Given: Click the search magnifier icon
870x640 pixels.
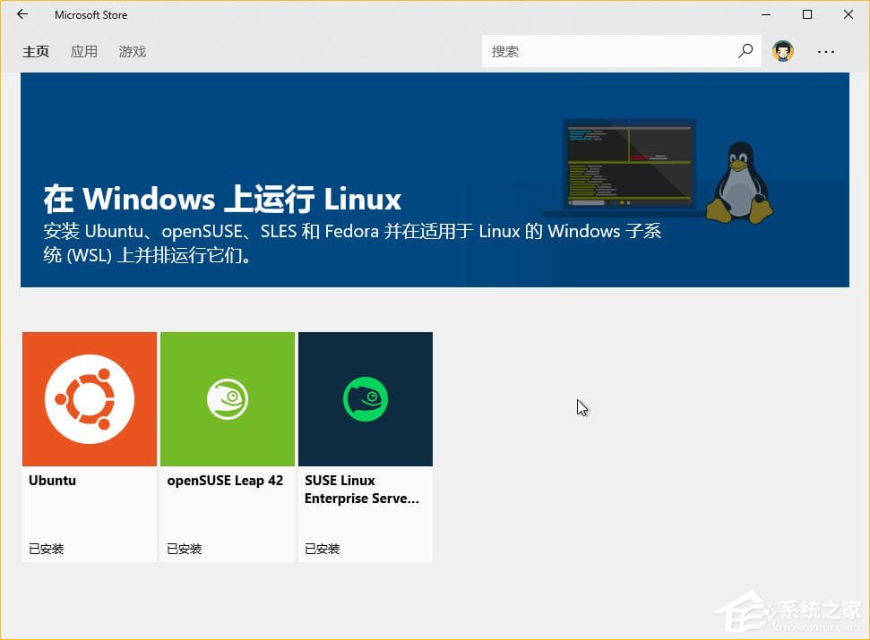Looking at the screenshot, I should (745, 51).
